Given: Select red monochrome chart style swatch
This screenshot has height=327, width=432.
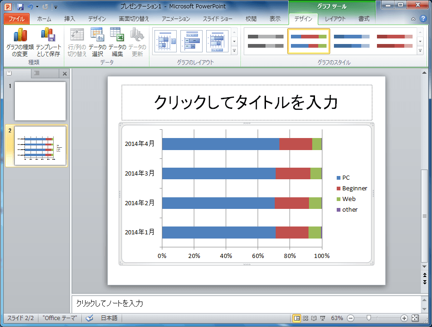Looking at the screenshot, I should point(395,41).
